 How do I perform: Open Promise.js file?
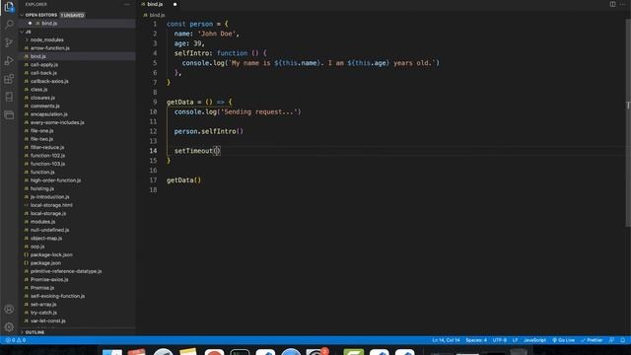[42, 287]
